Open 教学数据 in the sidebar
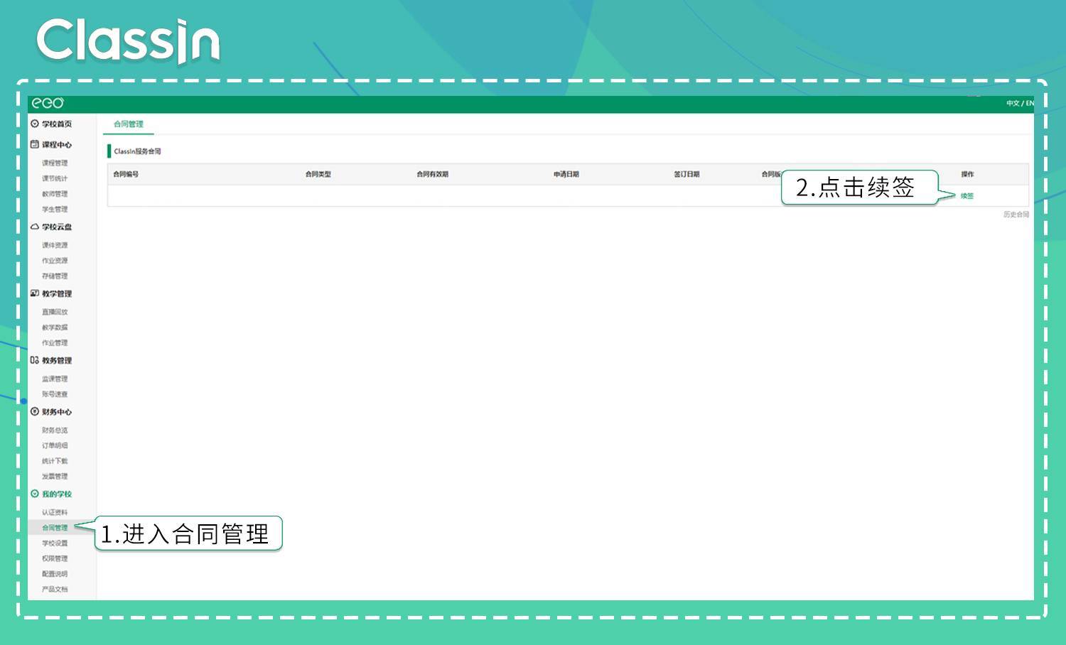The image size is (1066, 645). (x=55, y=327)
